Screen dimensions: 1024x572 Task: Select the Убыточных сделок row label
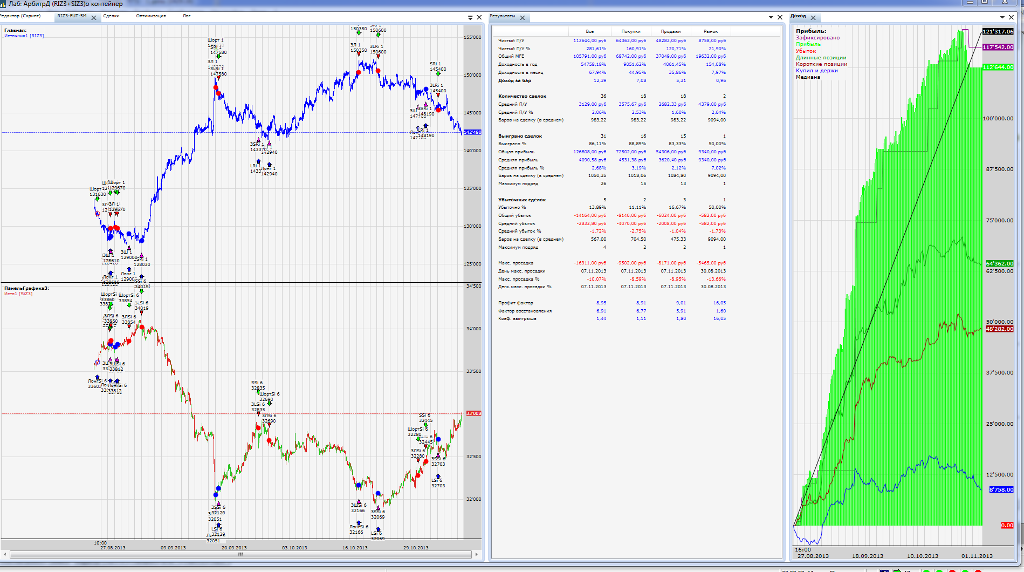coord(521,200)
